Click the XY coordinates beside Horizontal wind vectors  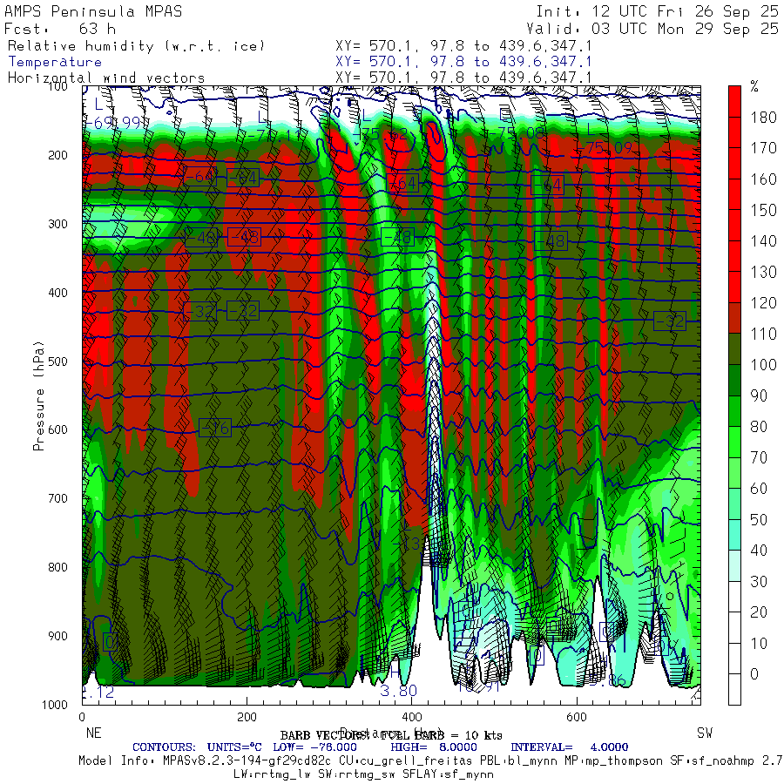(463, 78)
